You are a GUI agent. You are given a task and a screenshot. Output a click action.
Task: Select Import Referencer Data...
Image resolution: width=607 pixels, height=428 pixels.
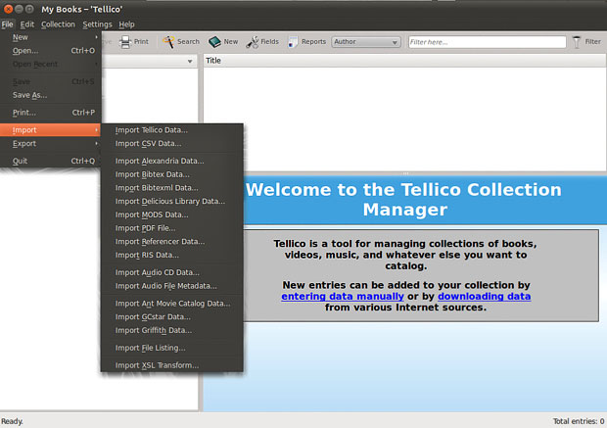click(x=172, y=242)
